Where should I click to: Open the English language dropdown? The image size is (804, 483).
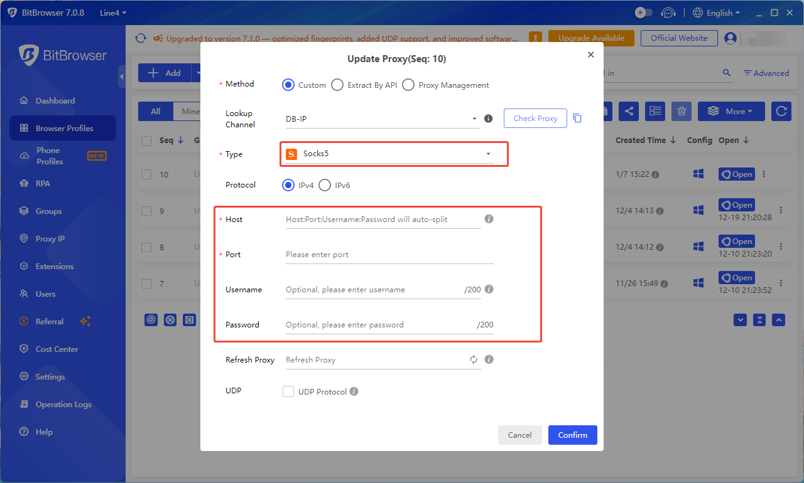pos(716,13)
